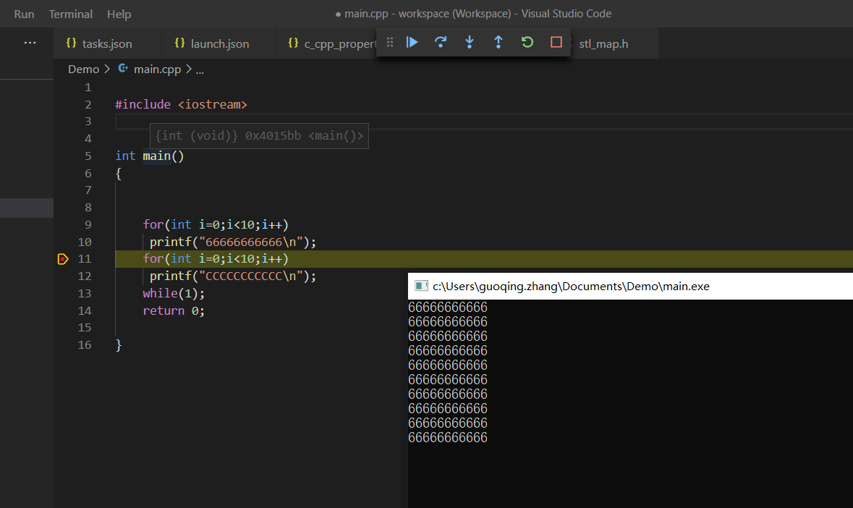Click the braces icon on launch.json tab

click(x=179, y=43)
